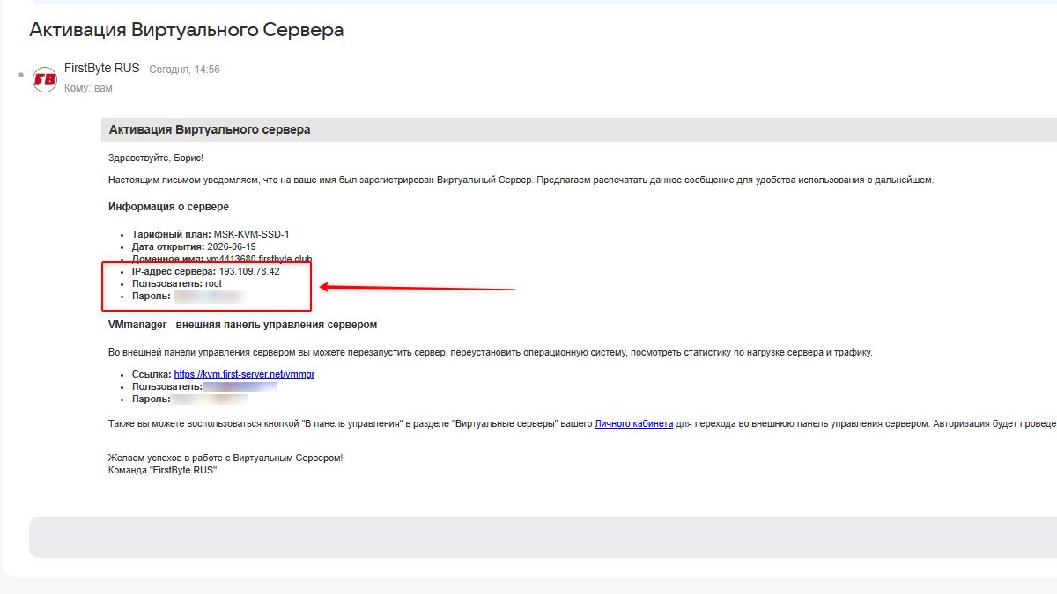Click the domain name vm4413680.firstbyte.club
This screenshot has width=1057, height=594.
click(x=257, y=259)
